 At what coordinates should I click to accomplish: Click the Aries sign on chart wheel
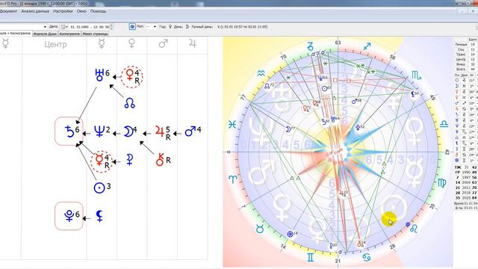[232, 179]
